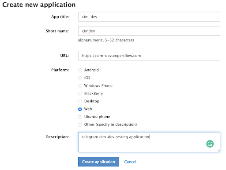Select the BlackBerry radio button
Image resolution: width=226 pixels, height=170 pixels.
tap(80, 94)
